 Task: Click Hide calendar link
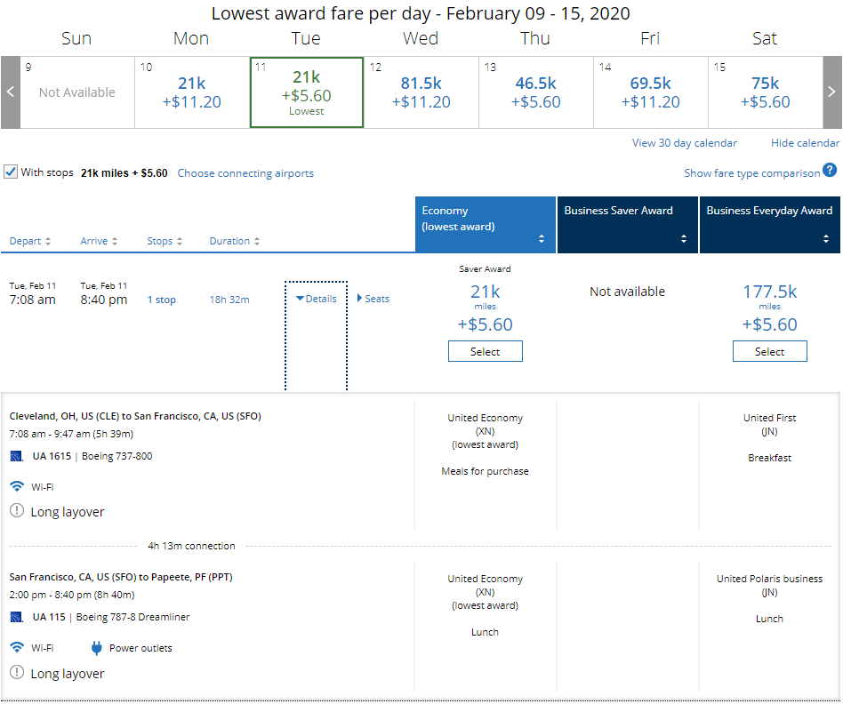tap(804, 143)
